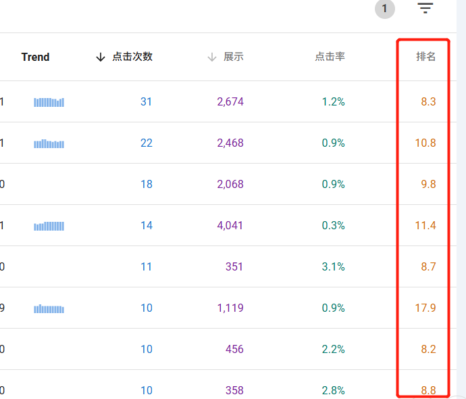This screenshot has height=399, width=466.
Task: Click the 3.1% click-through rate cell
Action: [x=334, y=267]
